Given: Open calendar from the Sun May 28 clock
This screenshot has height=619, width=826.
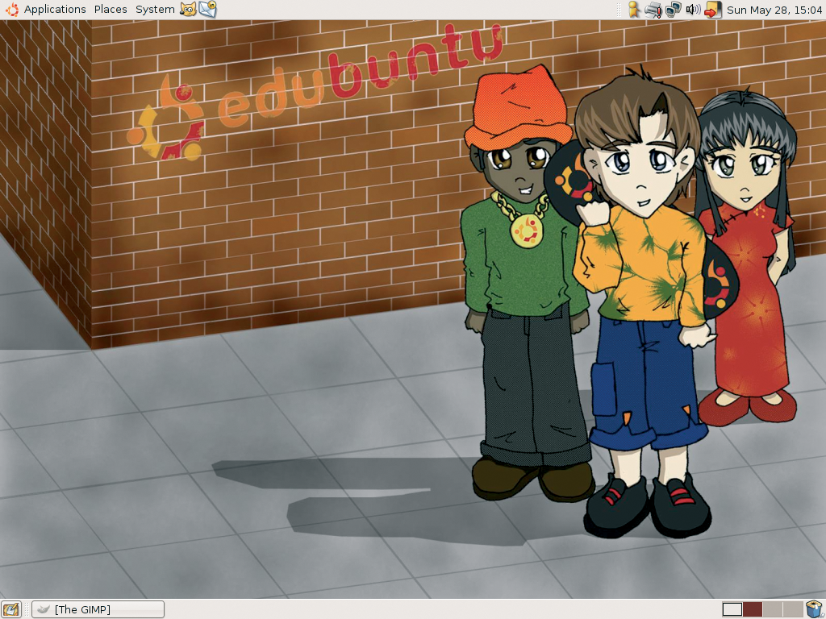Looking at the screenshot, I should [x=774, y=10].
